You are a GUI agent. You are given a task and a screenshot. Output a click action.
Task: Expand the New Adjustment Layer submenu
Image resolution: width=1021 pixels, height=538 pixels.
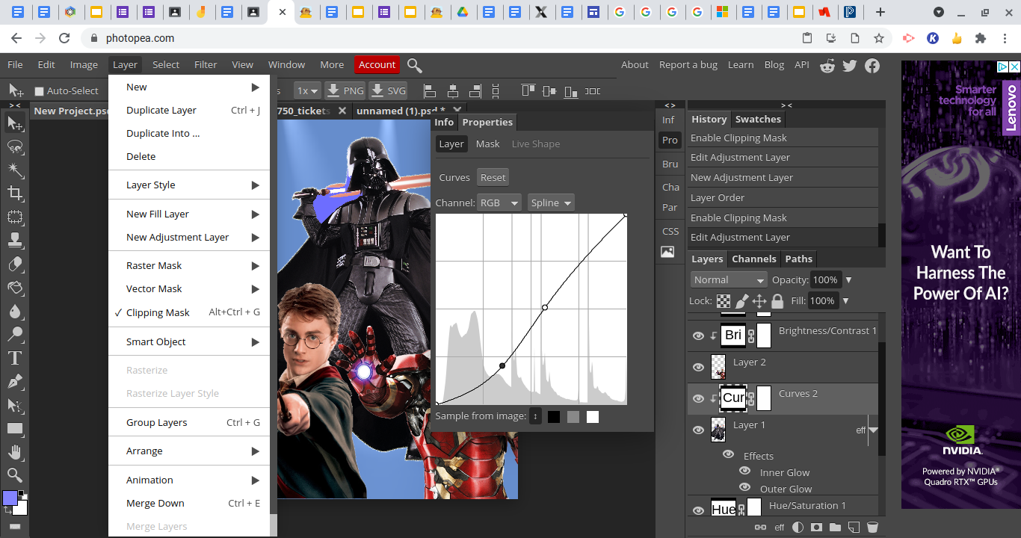[x=189, y=237]
